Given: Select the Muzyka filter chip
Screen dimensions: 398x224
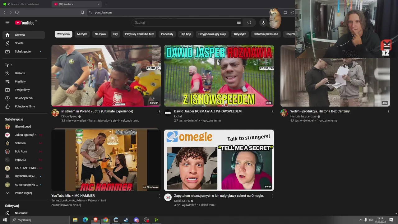Looking at the screenshot, I should point(82,34).
